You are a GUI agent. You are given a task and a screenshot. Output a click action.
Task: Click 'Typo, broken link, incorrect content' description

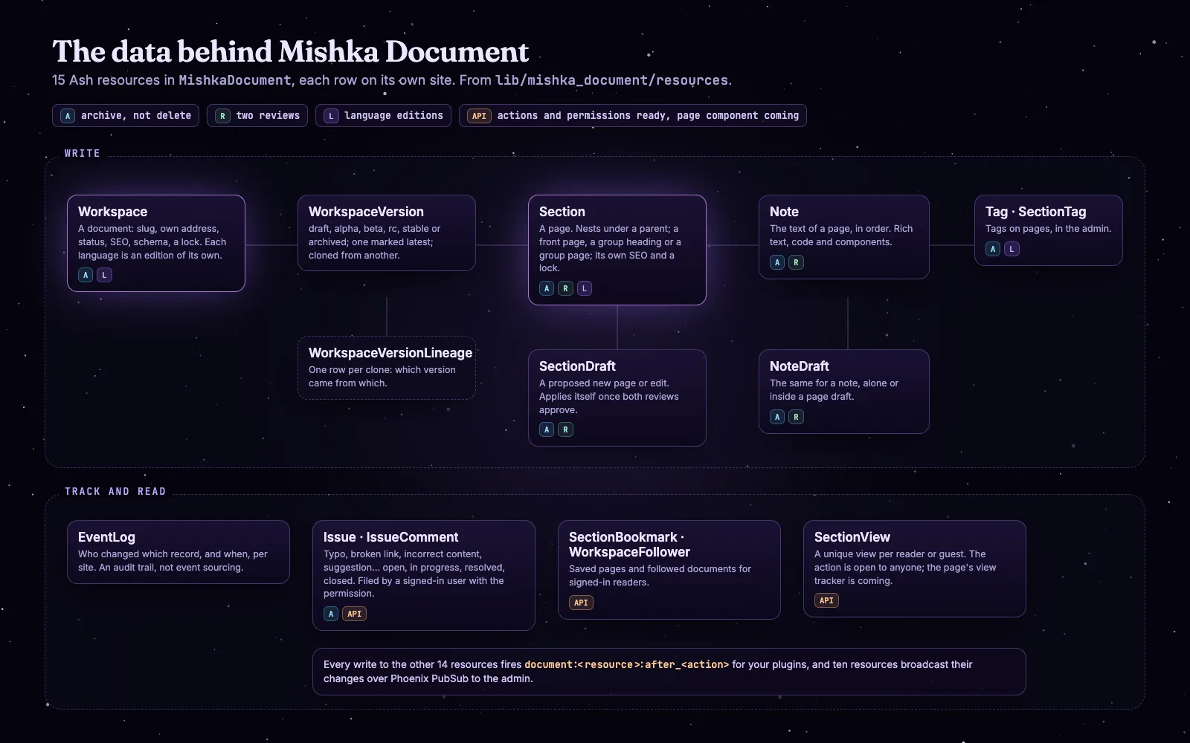(x=414, y=574)
